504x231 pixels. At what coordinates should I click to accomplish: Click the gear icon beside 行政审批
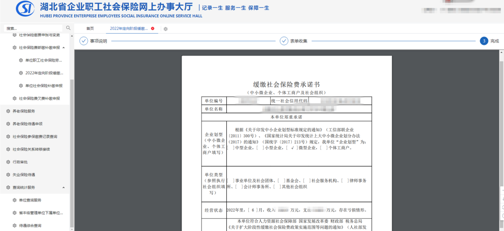(8, 162)
